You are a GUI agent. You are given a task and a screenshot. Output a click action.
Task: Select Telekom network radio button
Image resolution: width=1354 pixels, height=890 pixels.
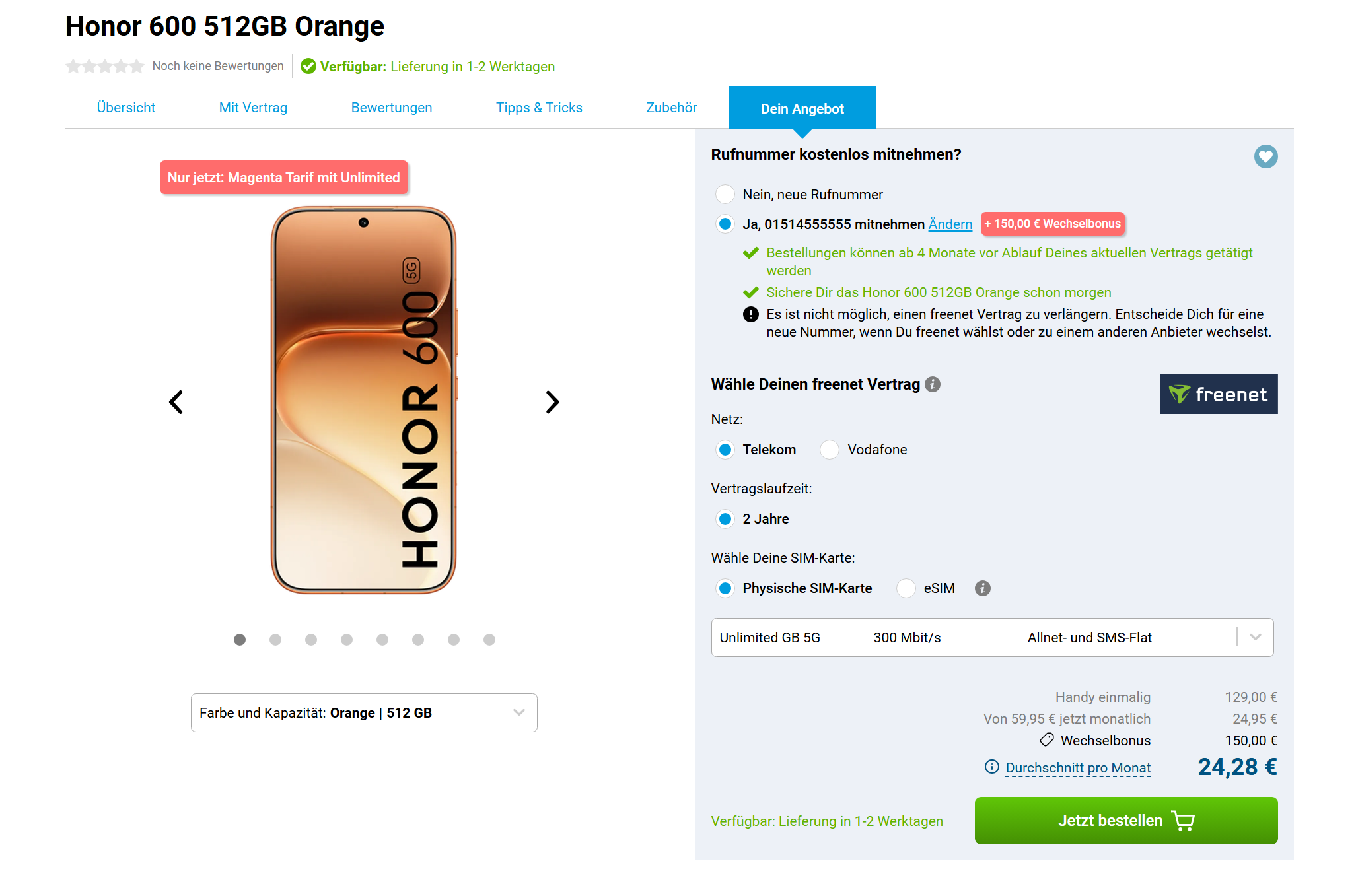[x=725, y=450]
